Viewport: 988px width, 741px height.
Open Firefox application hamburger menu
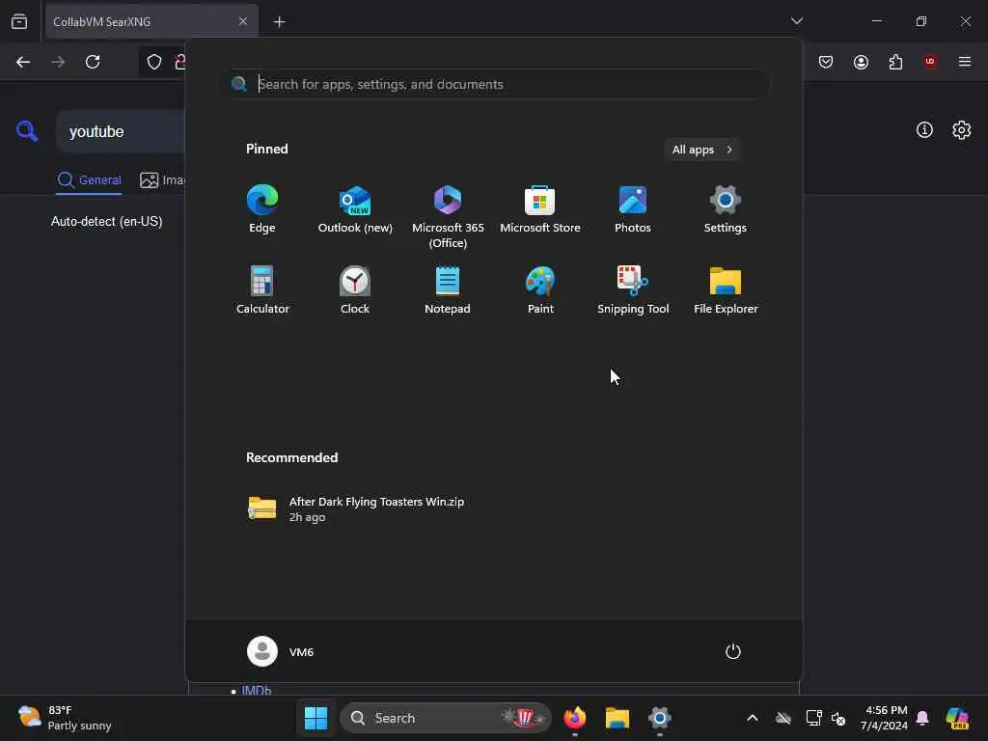click(964, 62)
